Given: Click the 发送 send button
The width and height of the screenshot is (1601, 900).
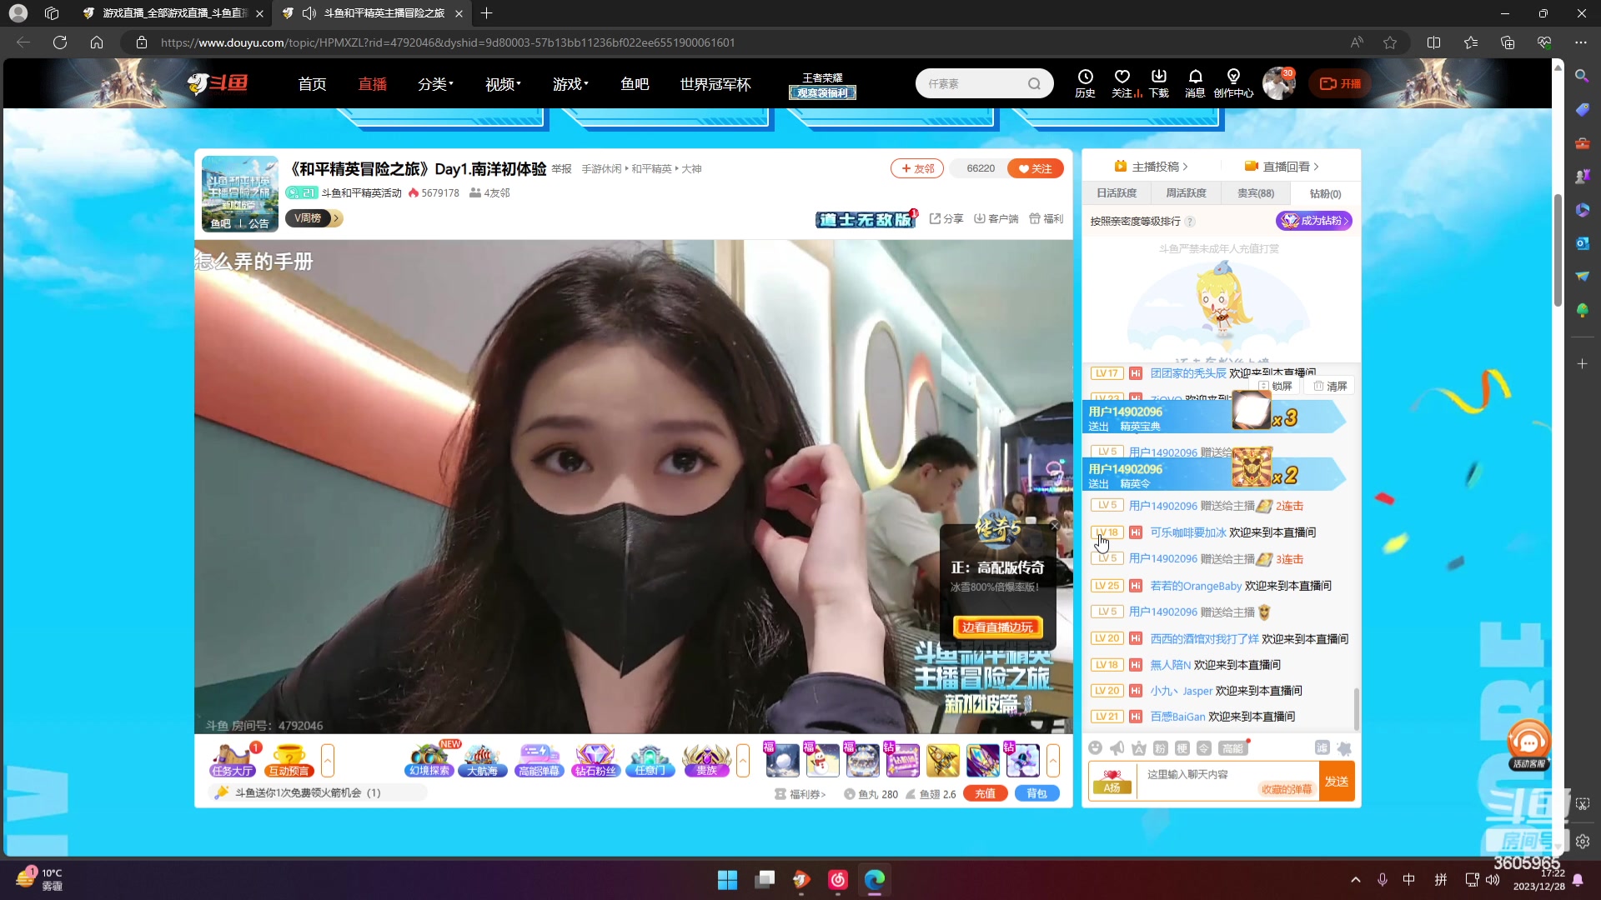Looking at the screenshot, I should pos(1337,781).
